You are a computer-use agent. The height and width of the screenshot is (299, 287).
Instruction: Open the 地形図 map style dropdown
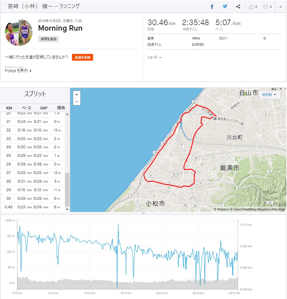270,95
